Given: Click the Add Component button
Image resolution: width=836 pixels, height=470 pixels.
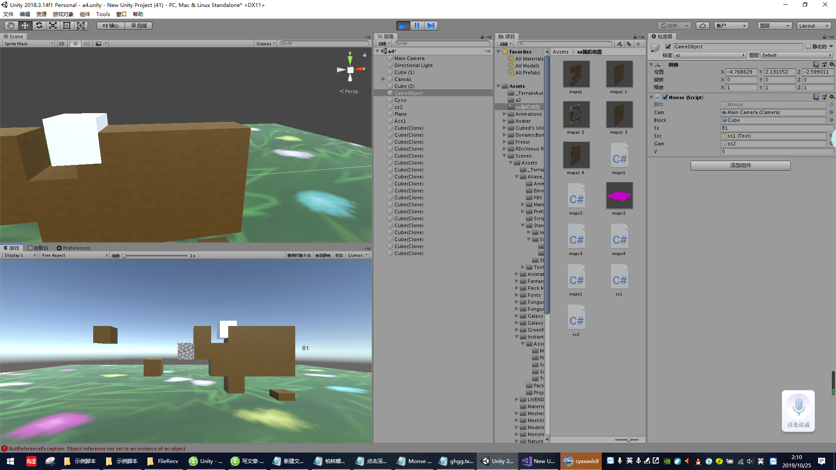Looking at the screenshot, I should (740, 165).
